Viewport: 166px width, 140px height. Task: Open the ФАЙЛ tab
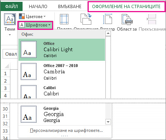[11, 6]
